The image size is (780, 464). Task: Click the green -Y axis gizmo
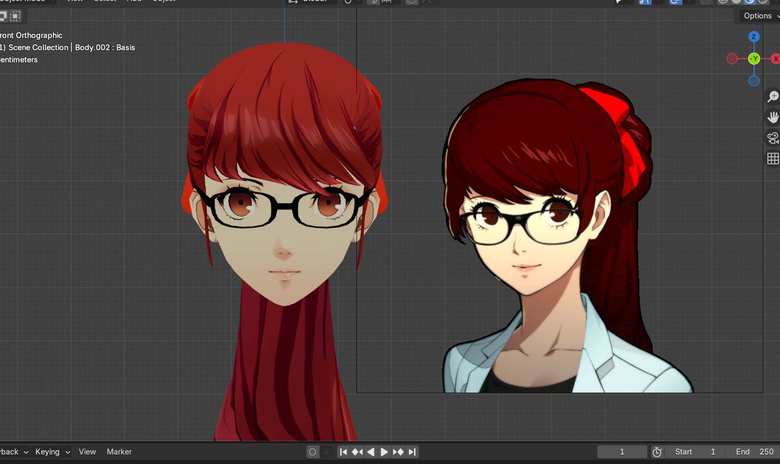pos(754,58)
